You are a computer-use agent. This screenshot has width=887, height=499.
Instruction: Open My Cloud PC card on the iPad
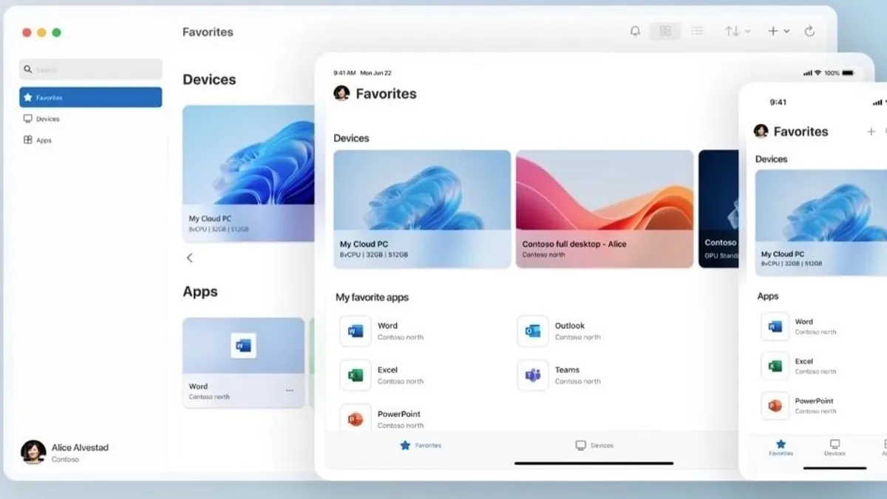[x=422, y=209]
